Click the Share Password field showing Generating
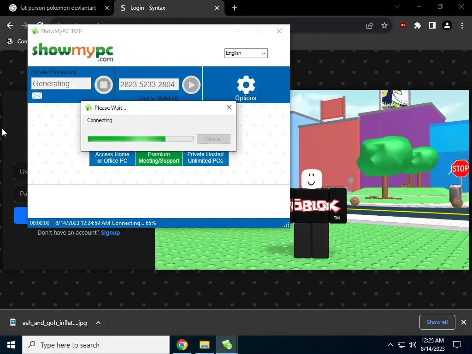 (x=61, y=84)
